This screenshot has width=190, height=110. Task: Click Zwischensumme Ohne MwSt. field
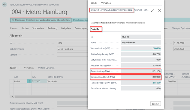(x=72, y=103)
